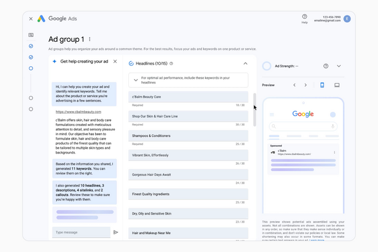Edit the c'Balm Beauty Care headline

pos(188,96)
